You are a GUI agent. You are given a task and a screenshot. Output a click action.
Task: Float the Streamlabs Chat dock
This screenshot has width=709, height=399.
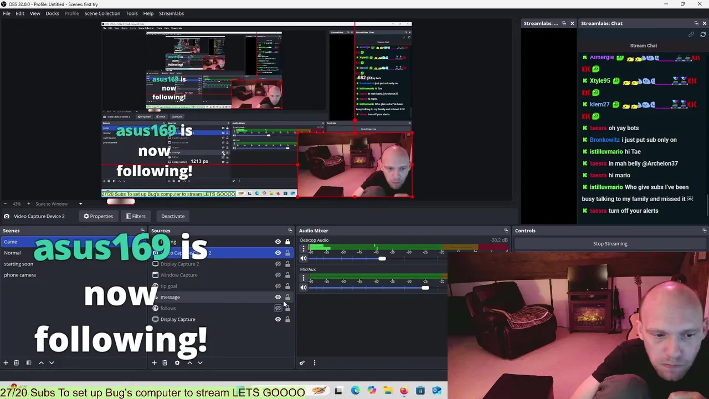[696, 23]
